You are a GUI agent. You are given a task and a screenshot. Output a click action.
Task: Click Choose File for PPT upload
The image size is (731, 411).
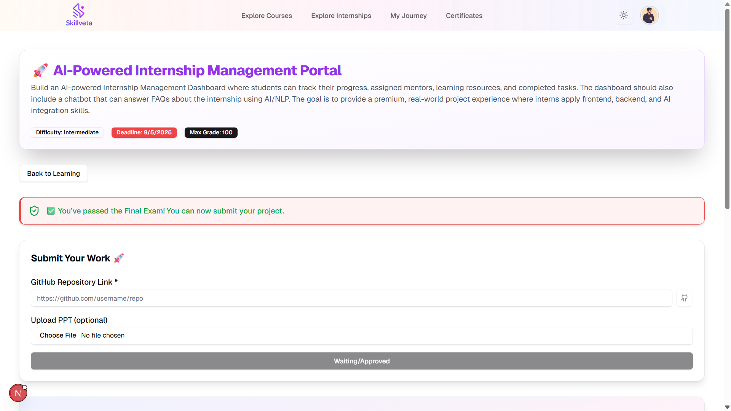coord(58,335)
